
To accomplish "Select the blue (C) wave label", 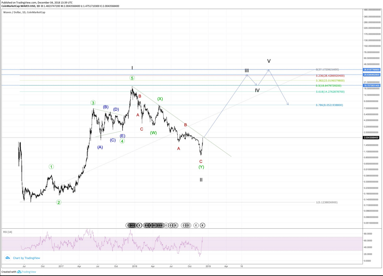I will pyautogui.click(x=113, y=140).
